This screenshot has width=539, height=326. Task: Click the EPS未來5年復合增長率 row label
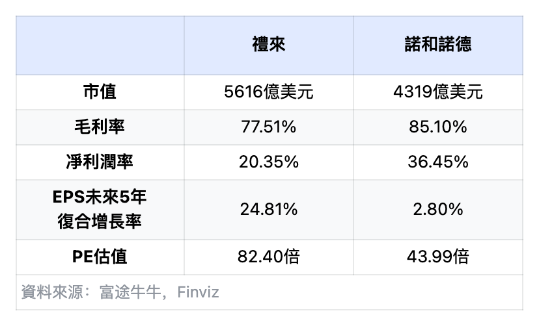pyautogui.click(x=100, y=209)
